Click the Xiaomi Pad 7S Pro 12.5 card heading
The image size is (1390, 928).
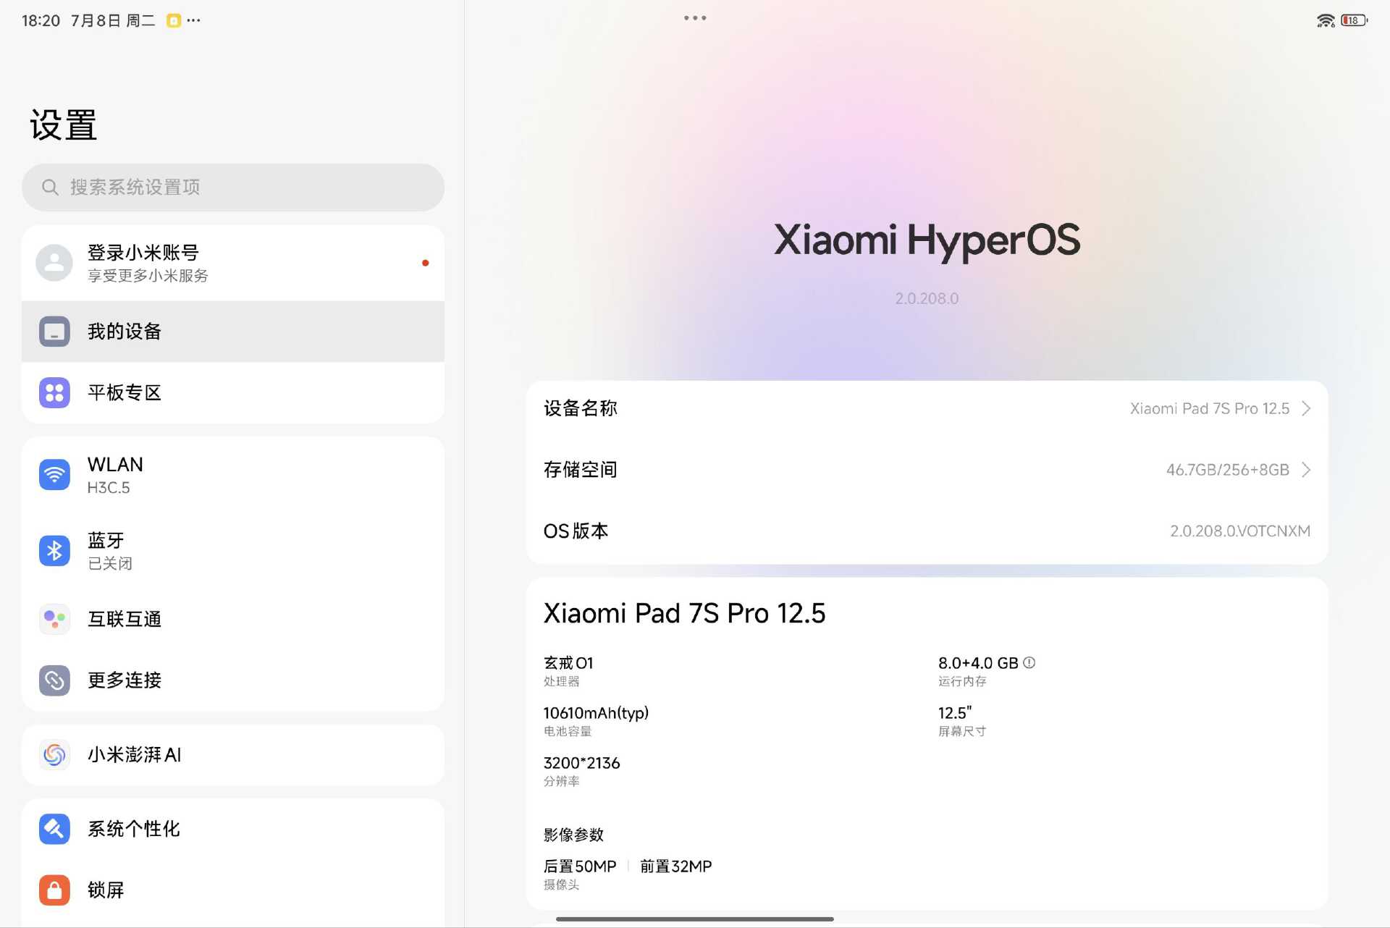pos(684,613)
